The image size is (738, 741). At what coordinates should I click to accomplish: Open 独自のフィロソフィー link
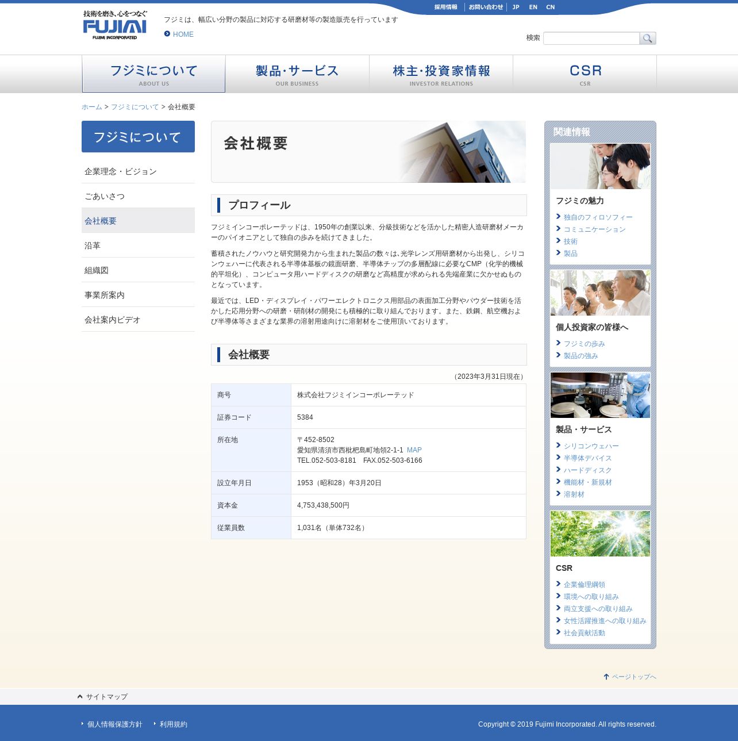click(598, 217)
